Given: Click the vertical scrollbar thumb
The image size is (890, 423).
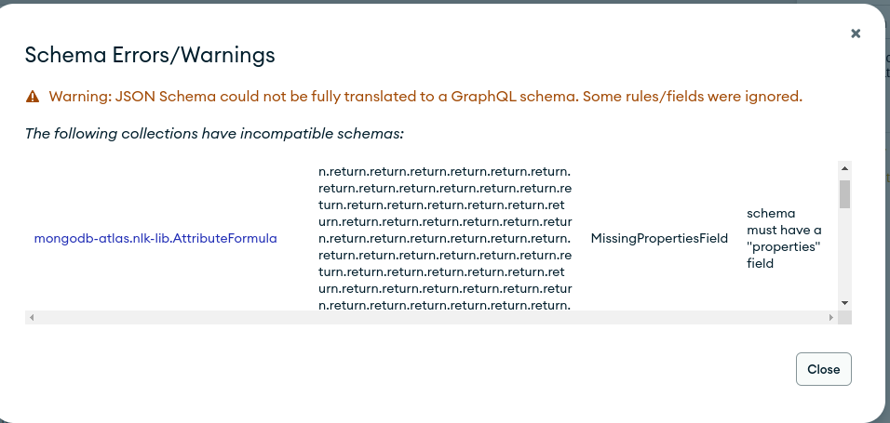Looking at the screenshot, I should [845, 193].
